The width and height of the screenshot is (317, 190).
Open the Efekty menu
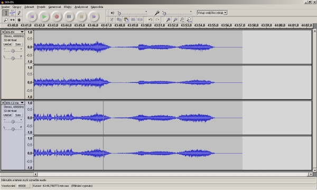point(68,7)
